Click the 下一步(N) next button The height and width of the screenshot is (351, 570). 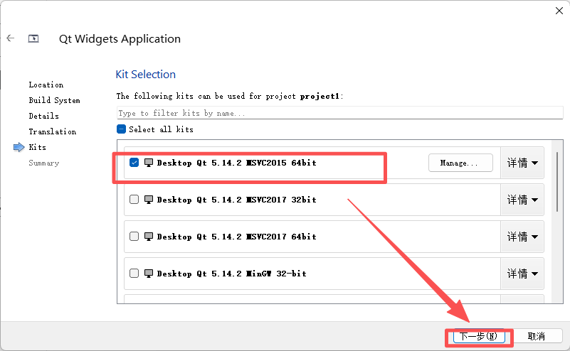479,336
